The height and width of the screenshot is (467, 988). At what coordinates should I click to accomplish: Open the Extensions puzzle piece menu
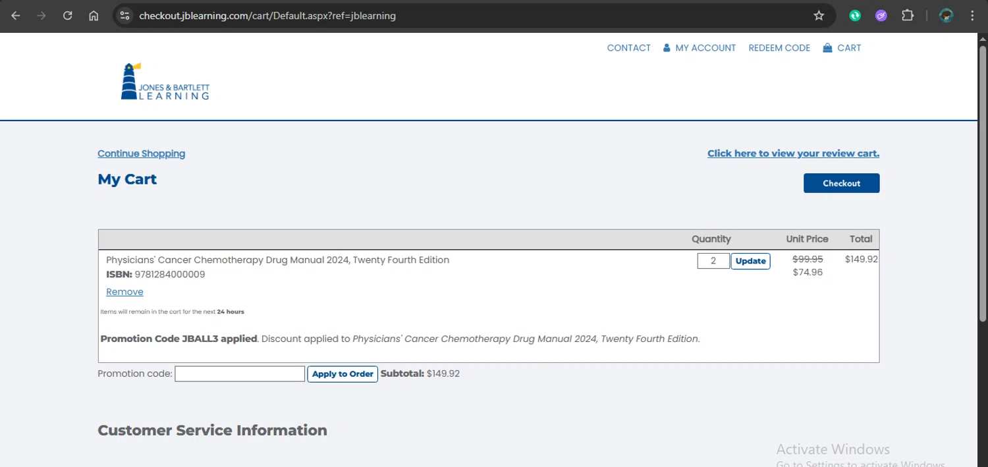coord(908,16)
